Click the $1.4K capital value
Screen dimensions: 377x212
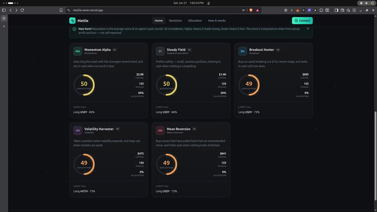(x=222, y=74)
